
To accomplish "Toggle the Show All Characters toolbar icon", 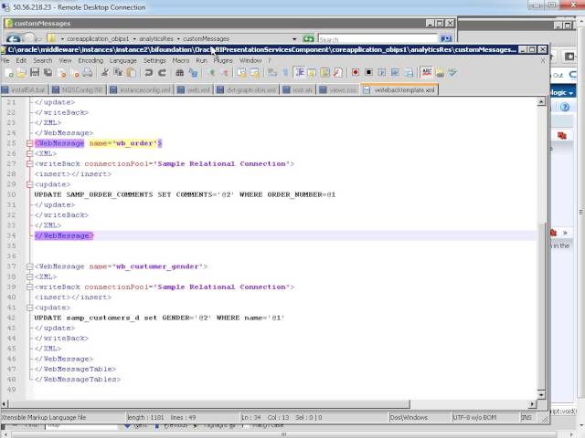I will click(x=285, y=73).
